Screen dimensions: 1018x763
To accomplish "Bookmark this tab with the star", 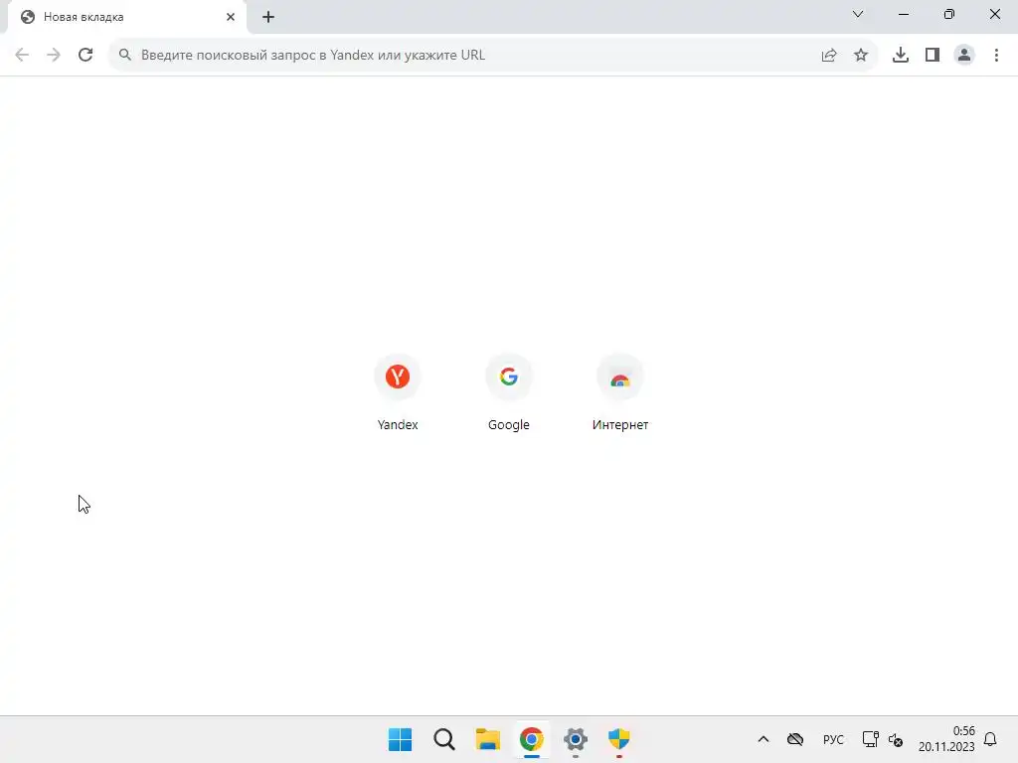I will tap(861, 56).
